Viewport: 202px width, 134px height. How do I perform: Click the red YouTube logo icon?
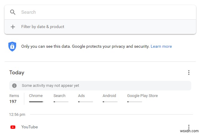13,127
